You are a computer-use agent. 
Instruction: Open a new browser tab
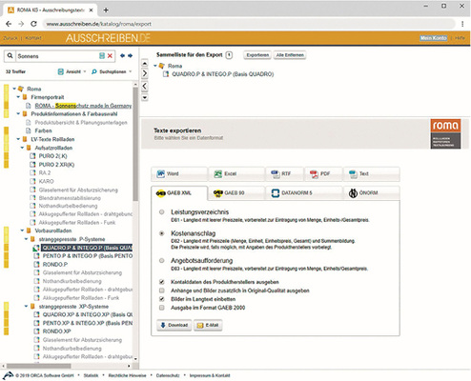click(106, 10)
